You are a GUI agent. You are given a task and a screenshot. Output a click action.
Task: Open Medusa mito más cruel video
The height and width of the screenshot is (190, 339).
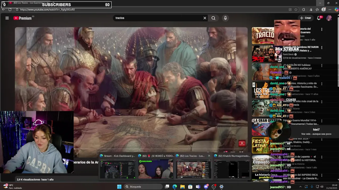(x=301, y=103)
